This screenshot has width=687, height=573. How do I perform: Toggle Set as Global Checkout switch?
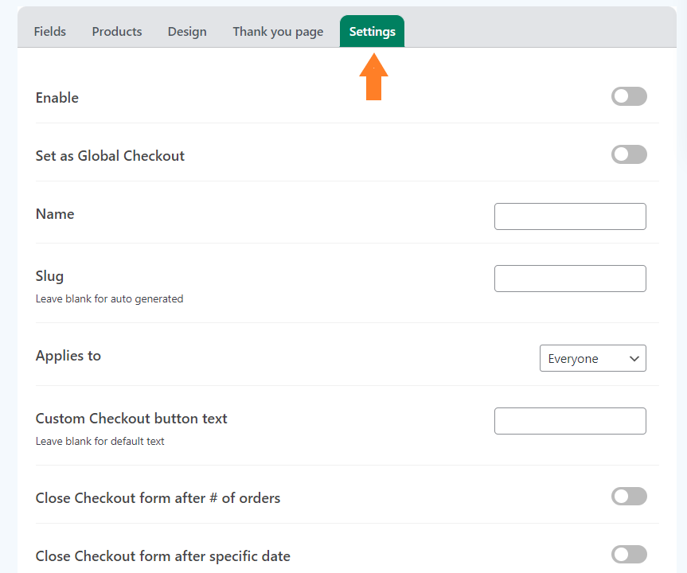629,154
